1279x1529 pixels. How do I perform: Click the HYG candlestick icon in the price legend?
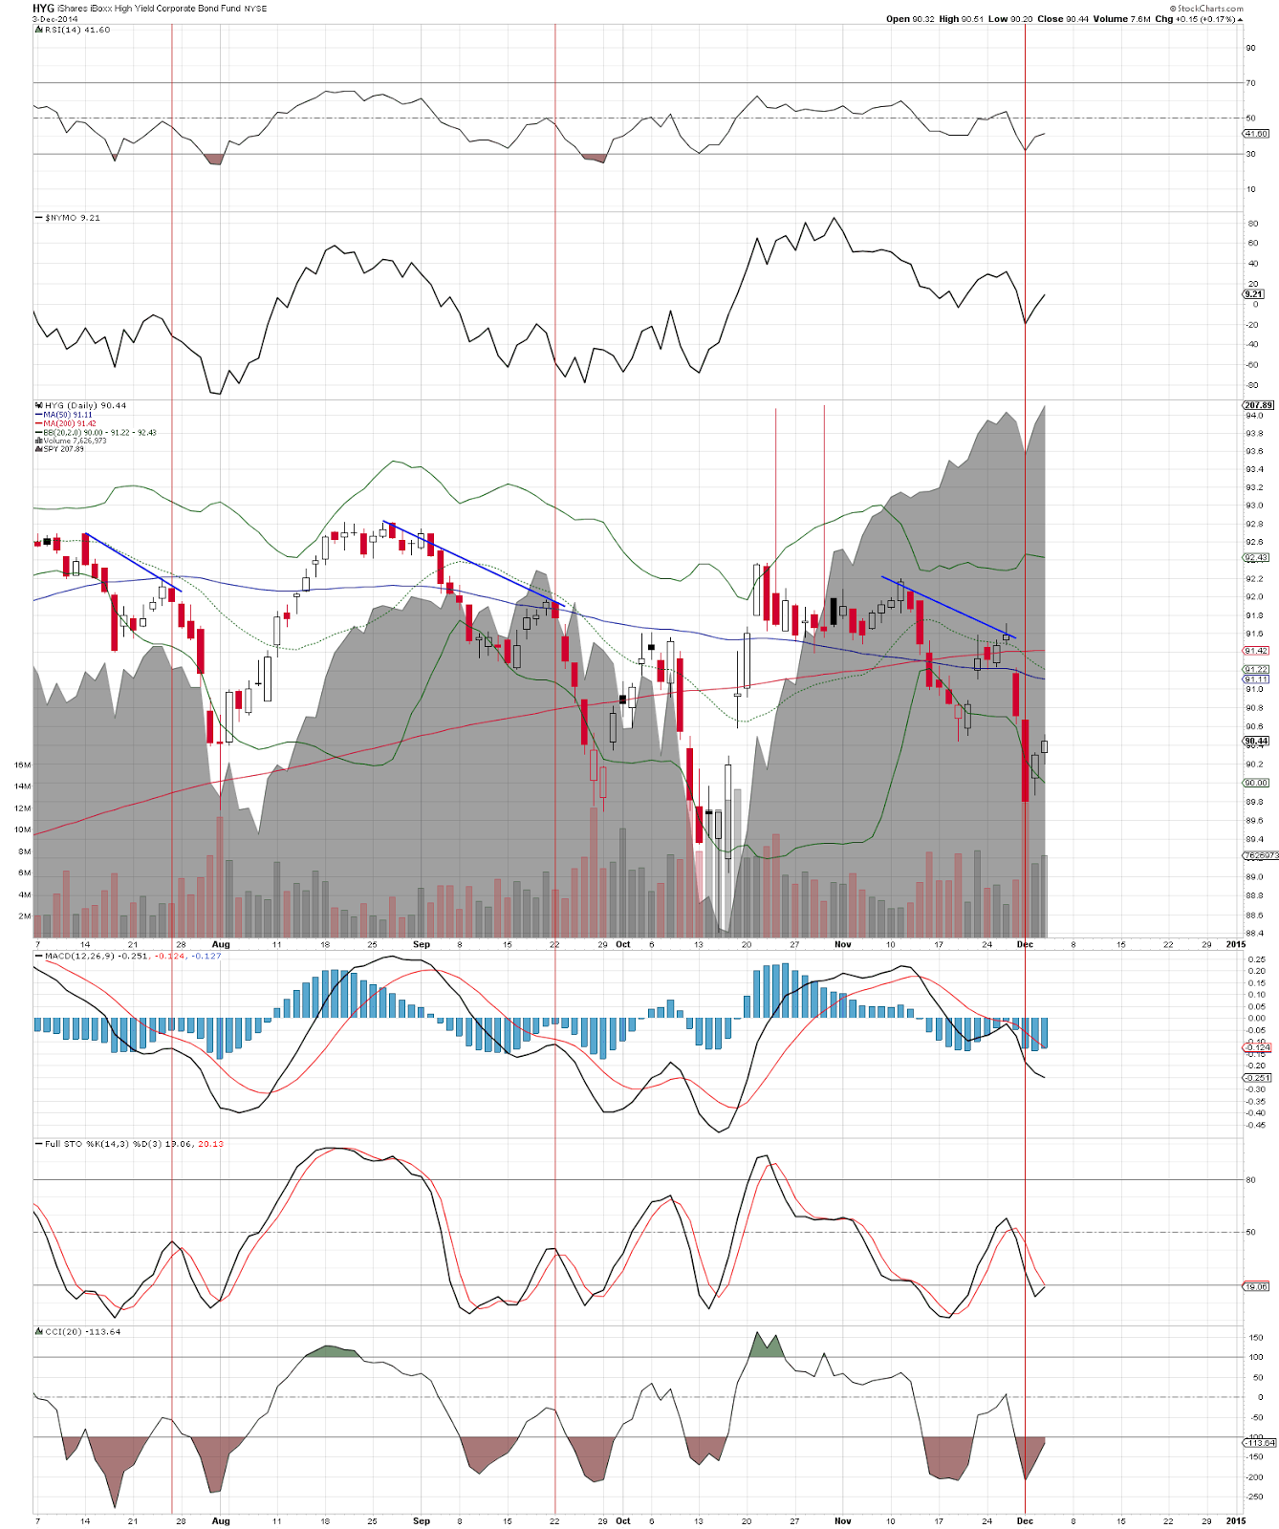(x=38, y=405)
